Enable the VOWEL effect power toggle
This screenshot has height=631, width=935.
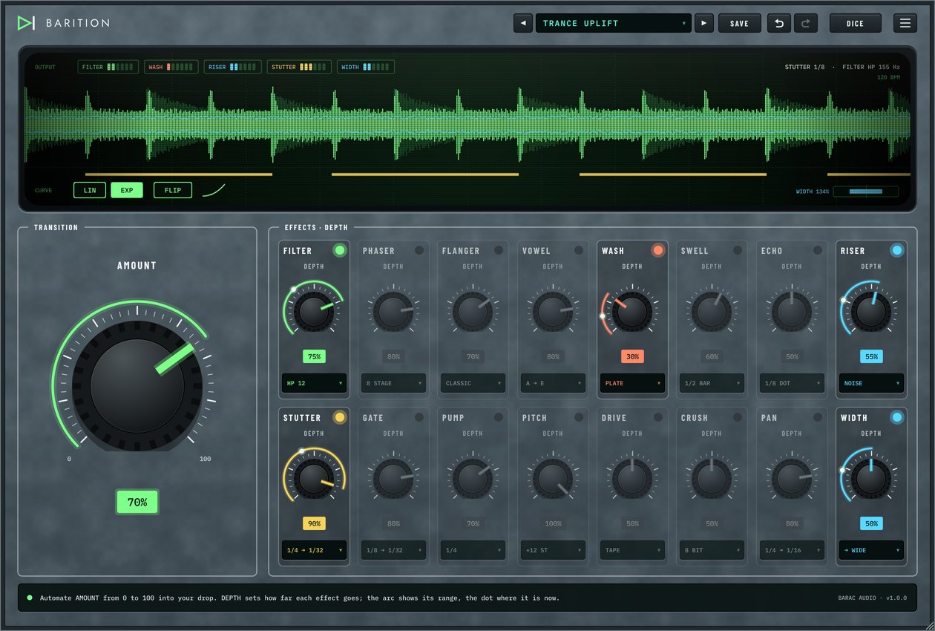[x=579, y=250]
